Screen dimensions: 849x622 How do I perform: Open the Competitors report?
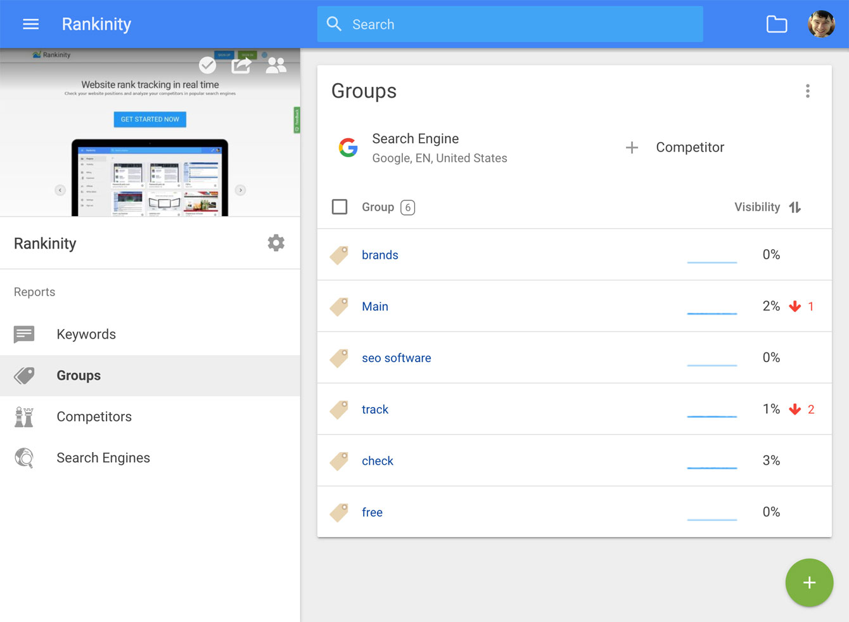coord(150,417)
